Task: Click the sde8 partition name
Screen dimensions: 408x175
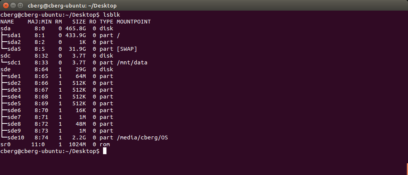Action: pyautogui.click(x=14, y=123)
